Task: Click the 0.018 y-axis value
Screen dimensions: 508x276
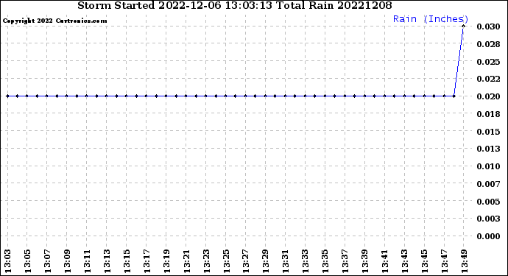Action: point(488,114)
